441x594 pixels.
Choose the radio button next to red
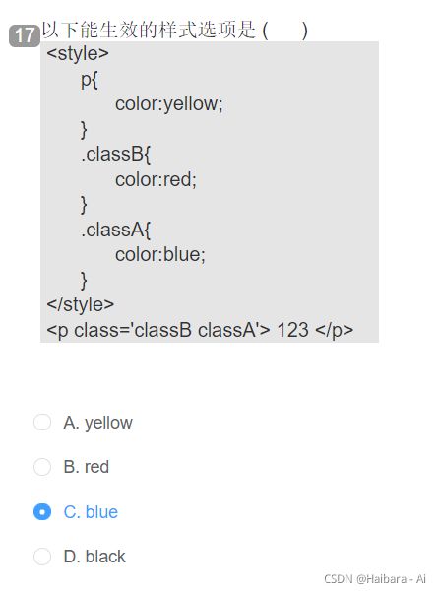point(42,467)
